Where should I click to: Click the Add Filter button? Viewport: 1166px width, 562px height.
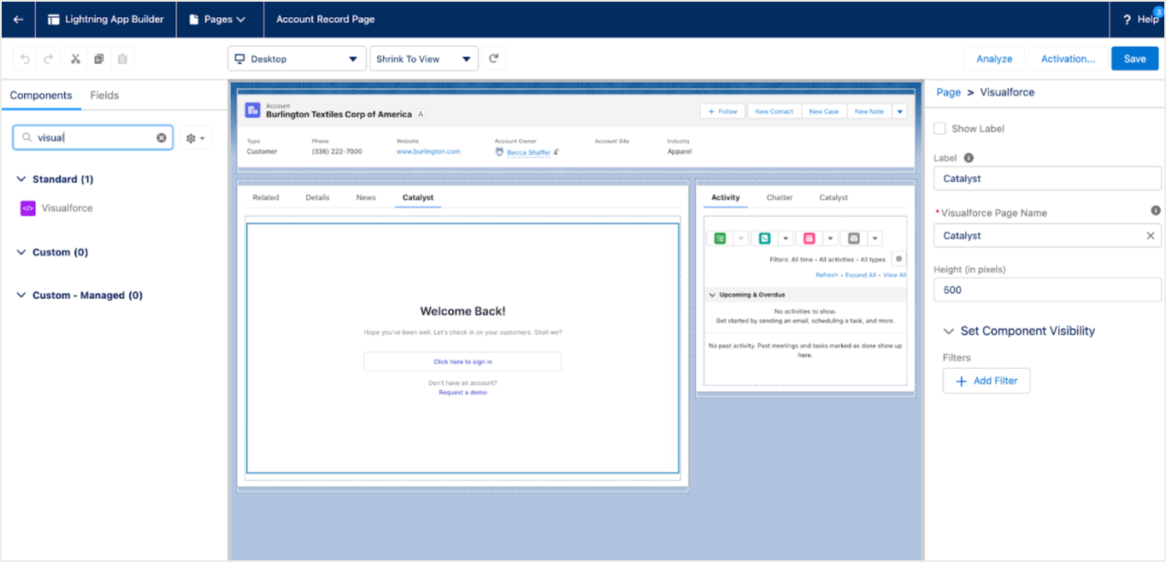pyautogui.click(x=986, y=381)
